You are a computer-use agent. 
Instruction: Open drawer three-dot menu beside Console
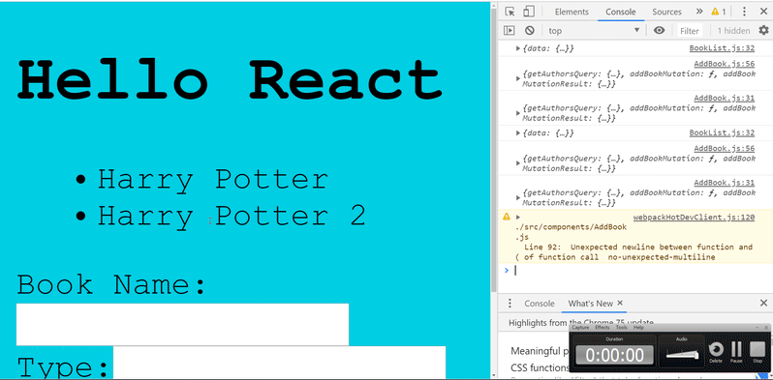510,304
